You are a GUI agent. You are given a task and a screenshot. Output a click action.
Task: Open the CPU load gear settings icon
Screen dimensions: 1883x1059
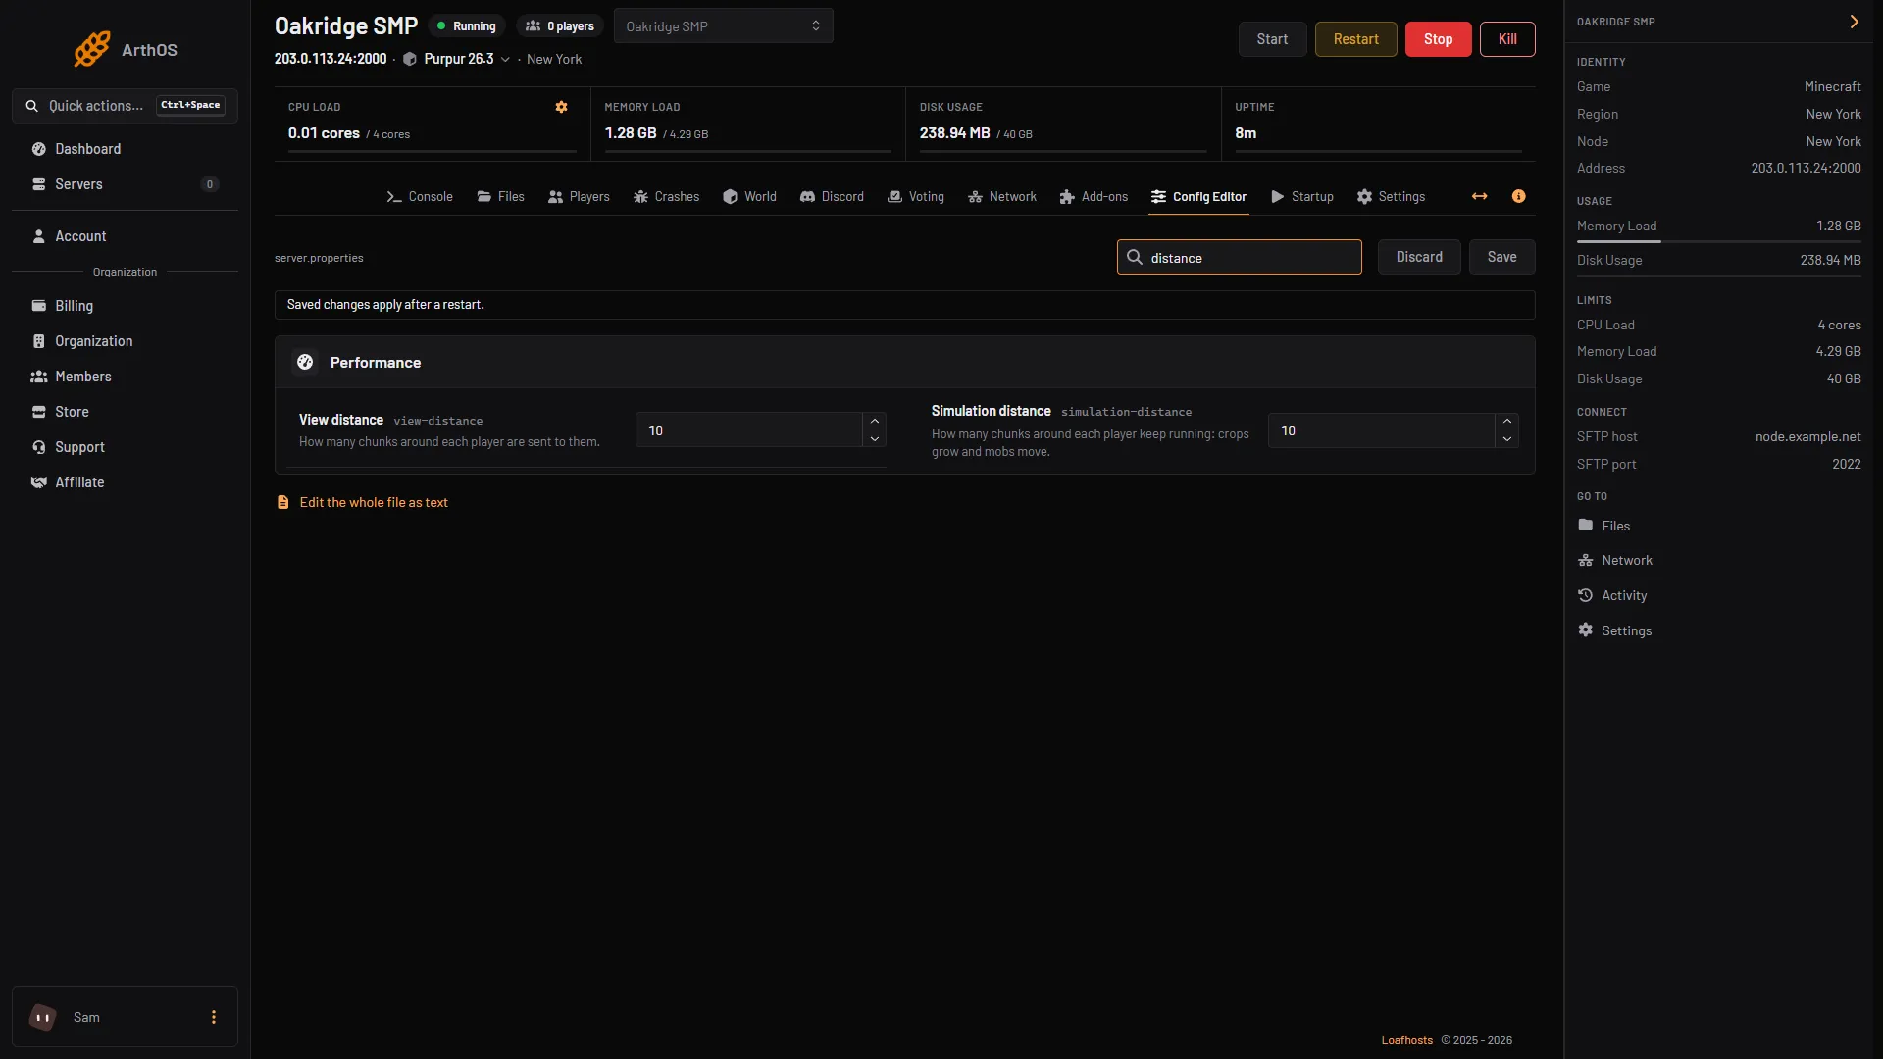click(x=561, y=107)
